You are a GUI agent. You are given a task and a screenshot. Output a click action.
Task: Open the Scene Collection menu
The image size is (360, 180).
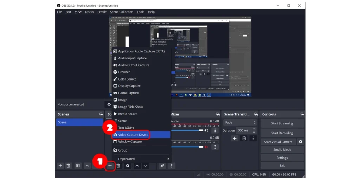point(122,12)
